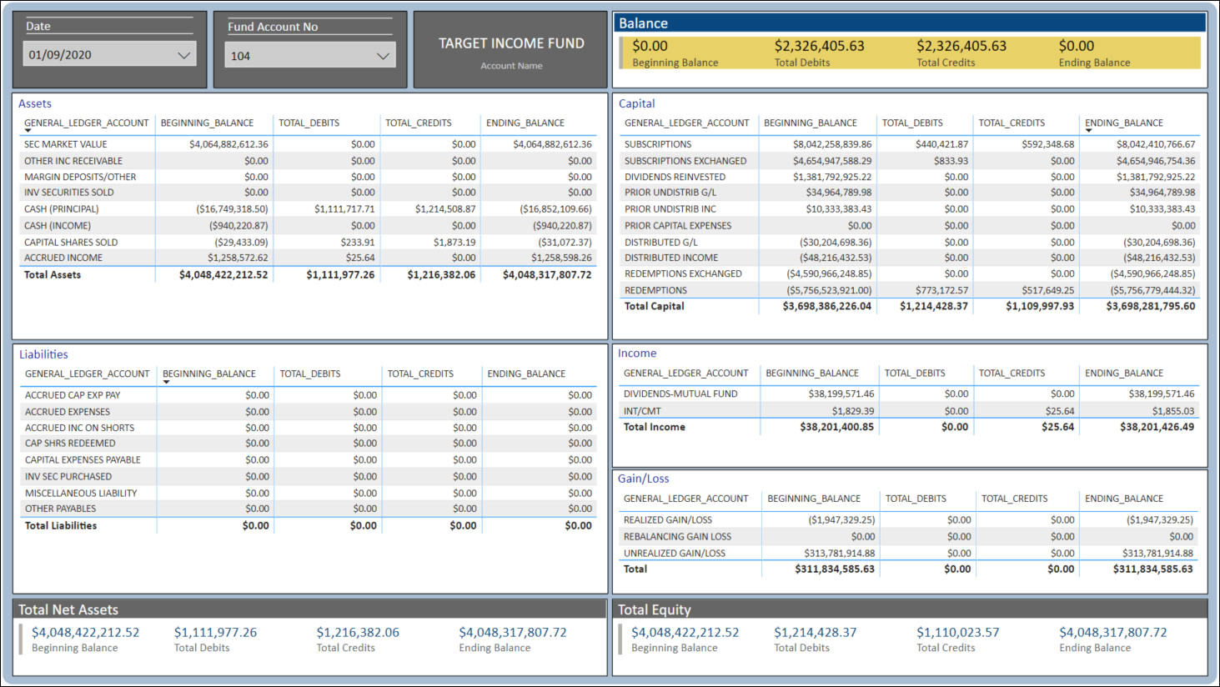This screenshot has height=687, width=1220.
Task: Select SUBSCRIPTIONS EXCHANGED row
Action: [910, 161]
